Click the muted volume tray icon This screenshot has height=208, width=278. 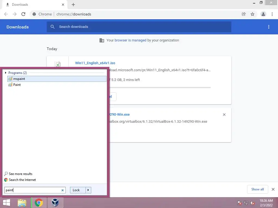click(x=252, y=203)
